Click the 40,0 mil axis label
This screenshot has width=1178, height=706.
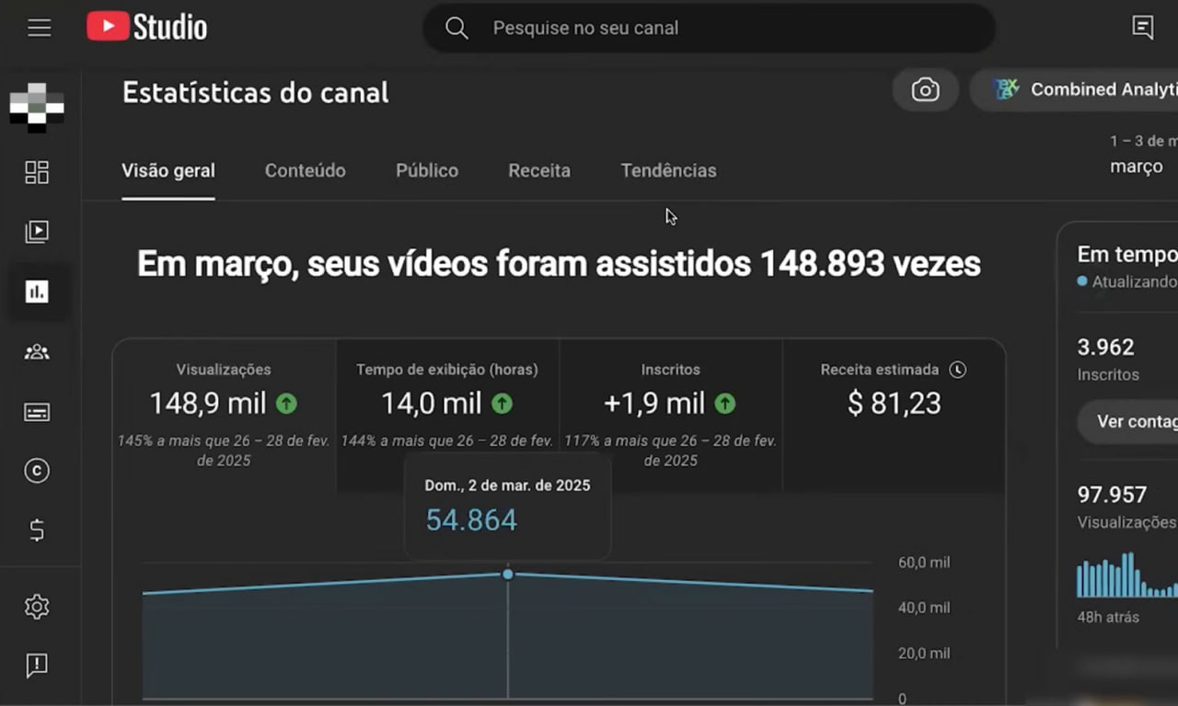[924, 608]
